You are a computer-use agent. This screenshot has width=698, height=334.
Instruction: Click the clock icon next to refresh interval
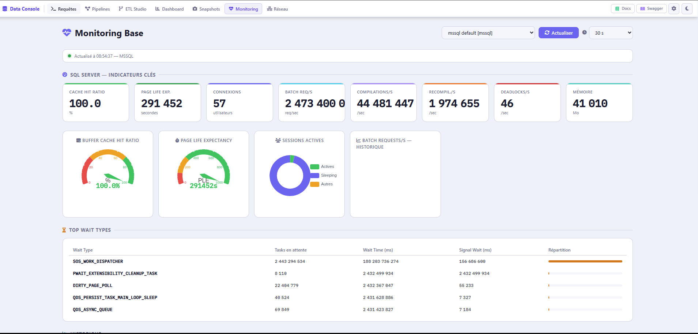click(584, 32)
